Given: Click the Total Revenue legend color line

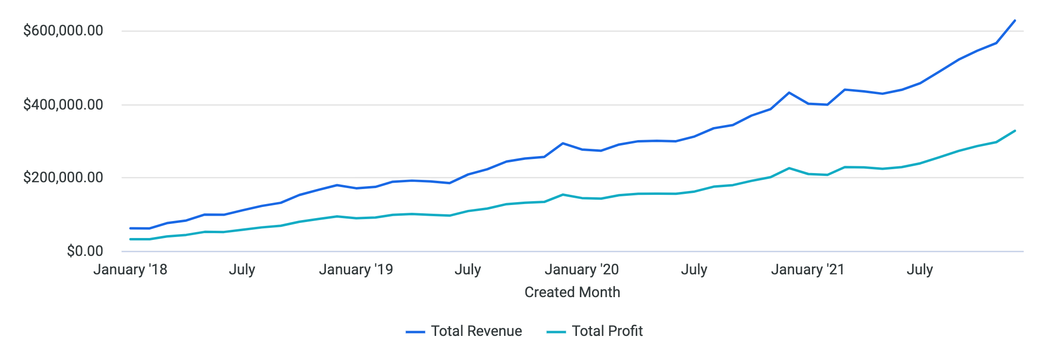Looking at the screenshot, I should coord(415,332).
